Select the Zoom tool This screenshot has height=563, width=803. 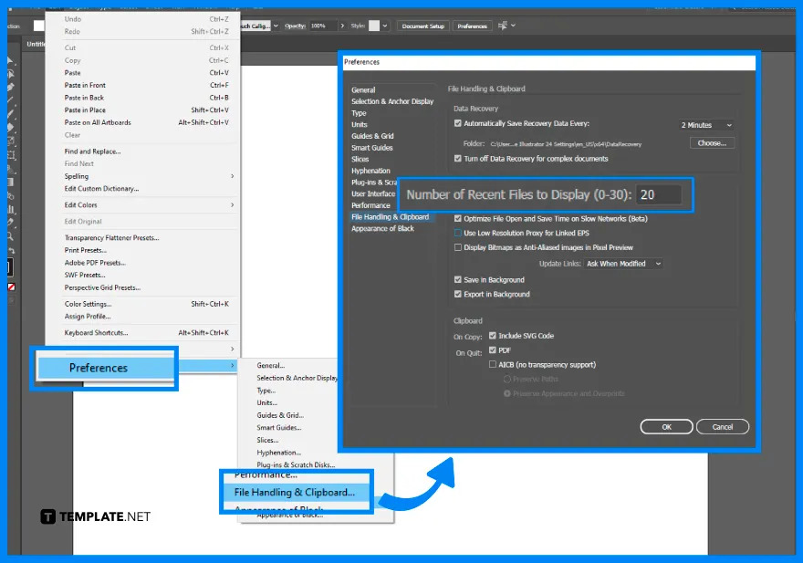click(x=8, y=238)
